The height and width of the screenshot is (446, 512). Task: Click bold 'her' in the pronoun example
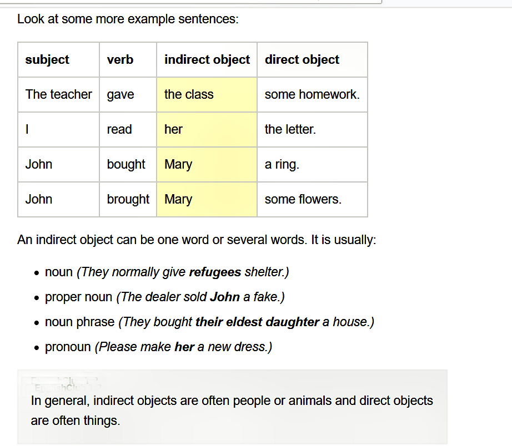point(184,347)
